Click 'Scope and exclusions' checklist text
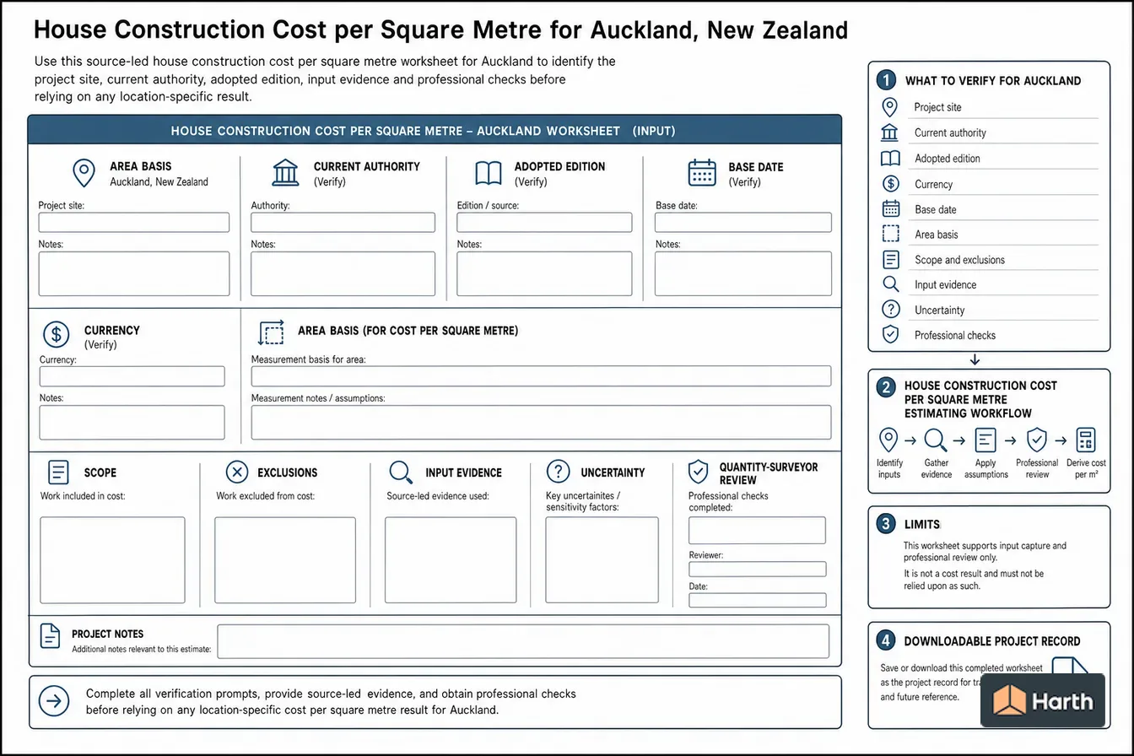This screenshot has height=756, width=1134. [x=959, y=260]
